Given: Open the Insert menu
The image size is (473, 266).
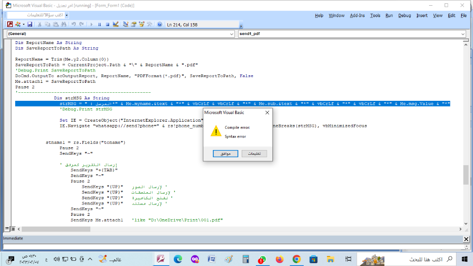Looking at the screenshot, I should [422, 16].
